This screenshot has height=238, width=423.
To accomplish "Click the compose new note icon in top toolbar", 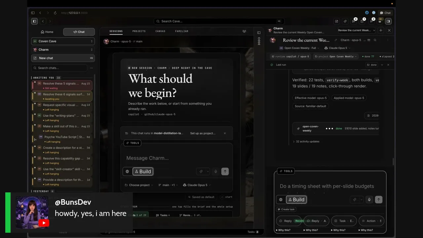I will [x=336, y=21].
